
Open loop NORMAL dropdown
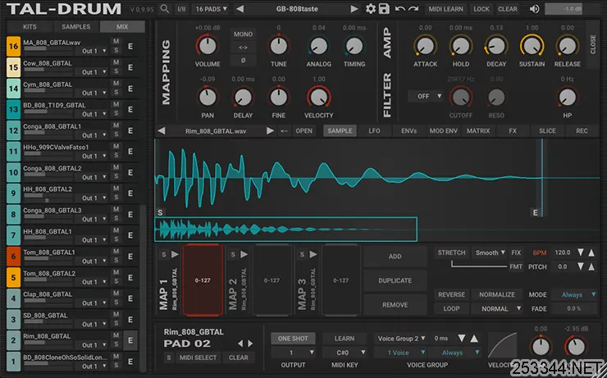click(x=497, y=309)
